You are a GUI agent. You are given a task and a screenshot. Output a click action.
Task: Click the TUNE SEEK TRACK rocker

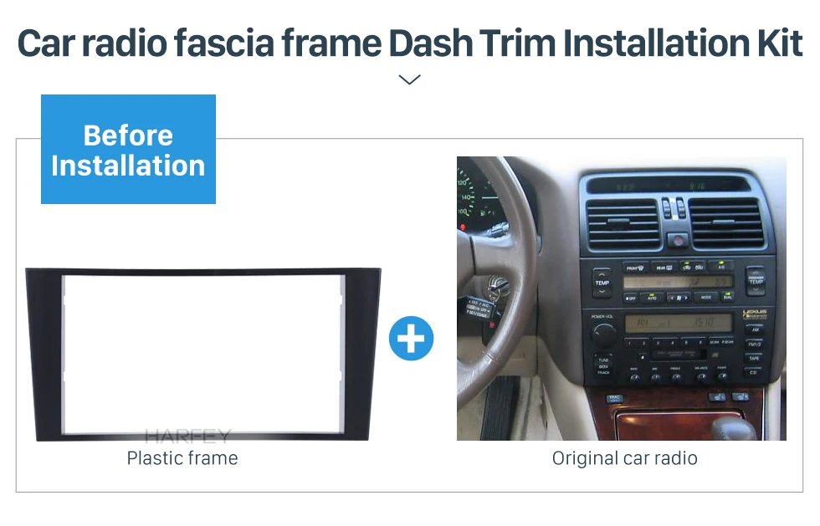(603, 366)
